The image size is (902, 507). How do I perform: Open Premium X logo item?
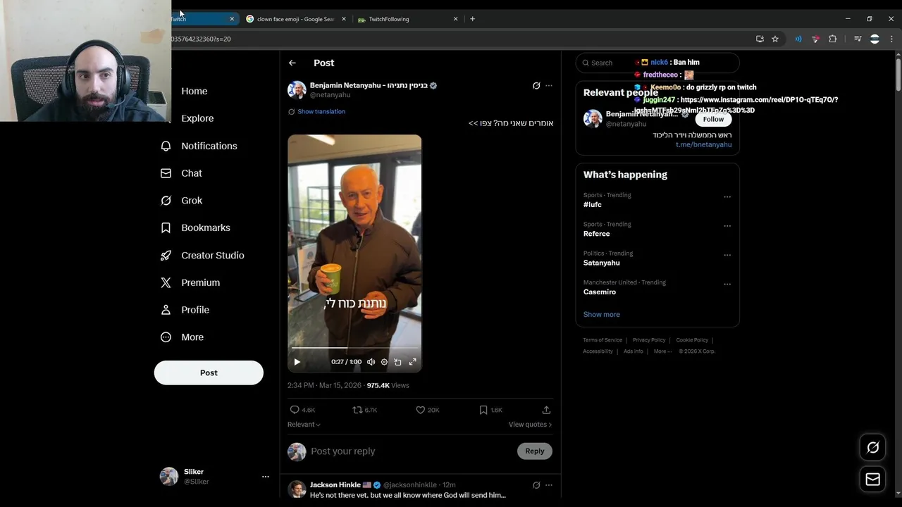166,282
